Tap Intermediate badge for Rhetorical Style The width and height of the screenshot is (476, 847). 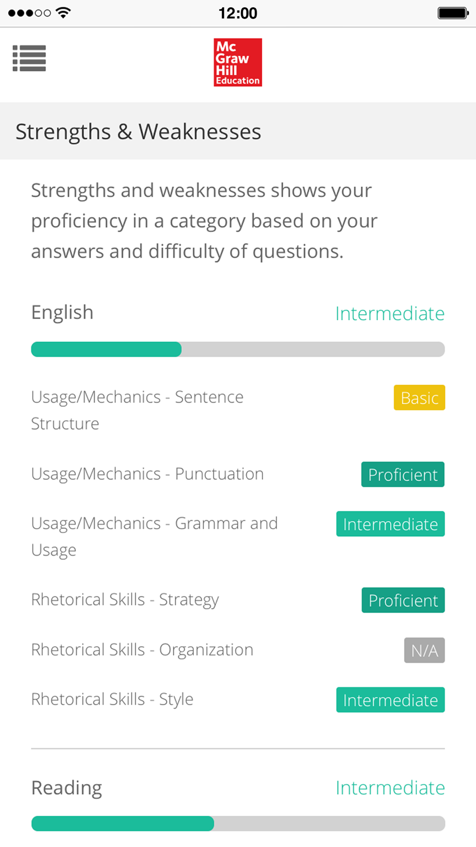(390, 700)
